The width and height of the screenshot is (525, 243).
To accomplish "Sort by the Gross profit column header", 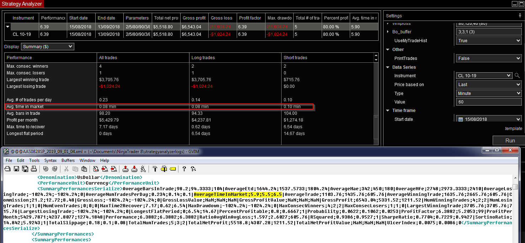I will point(194,18).
